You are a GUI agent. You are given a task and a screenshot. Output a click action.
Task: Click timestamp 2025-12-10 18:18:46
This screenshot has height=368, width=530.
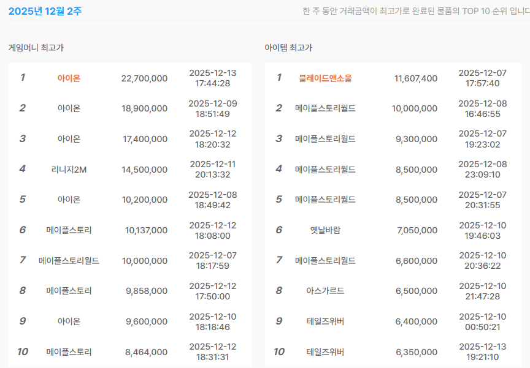tap(213, 321)
